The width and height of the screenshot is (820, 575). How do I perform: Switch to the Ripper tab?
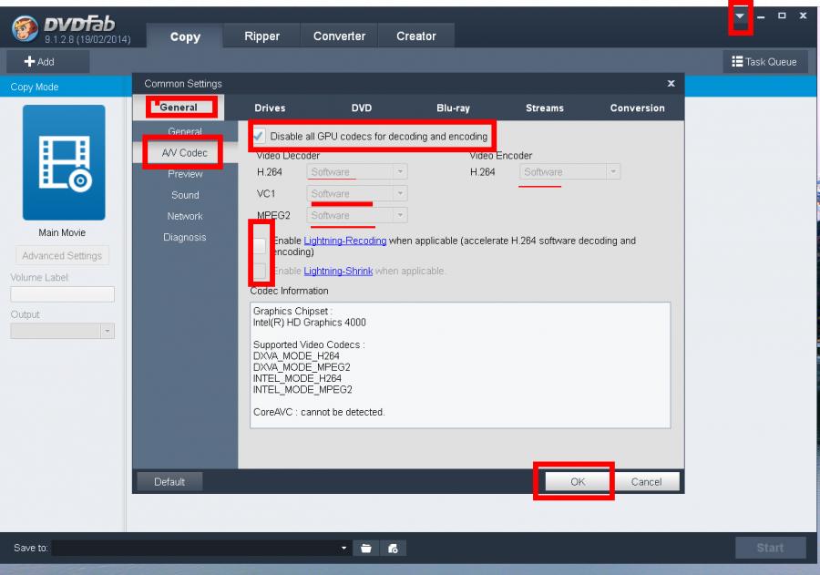coord(261,36)
